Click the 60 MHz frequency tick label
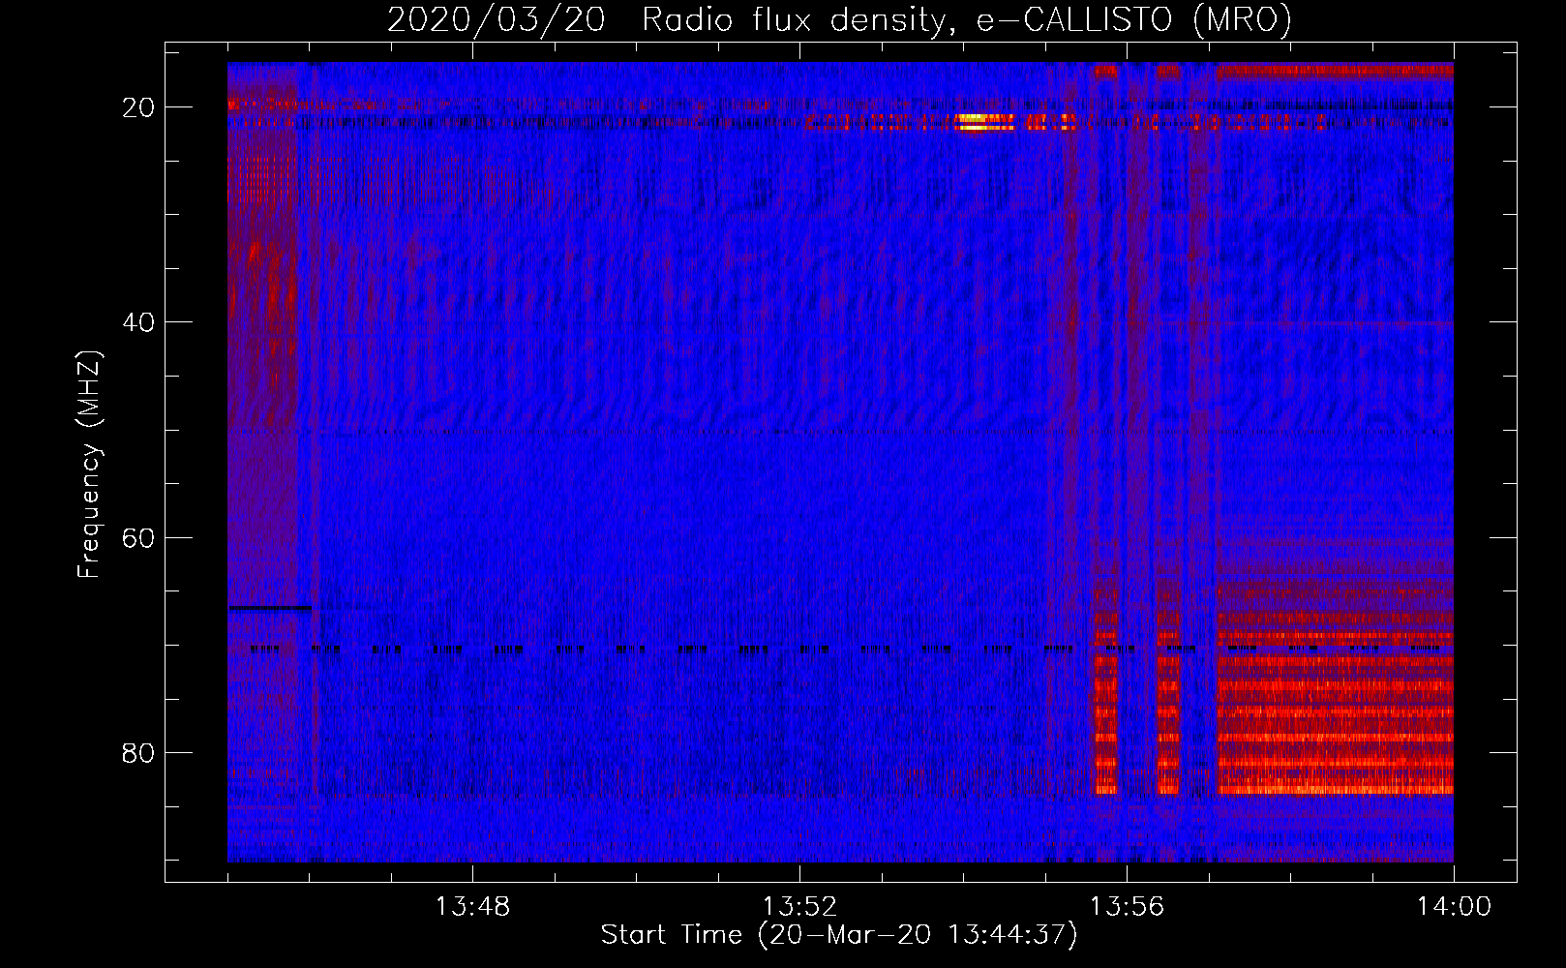The height and width of the screenshot is (968, 1566). [138, 537]
